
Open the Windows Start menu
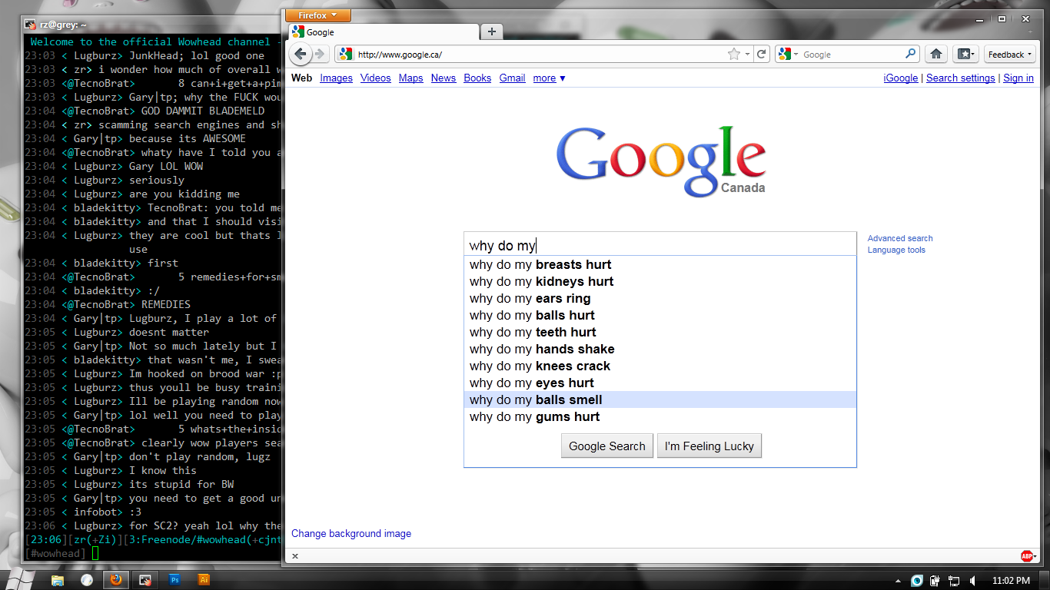(x=21, y=580)
